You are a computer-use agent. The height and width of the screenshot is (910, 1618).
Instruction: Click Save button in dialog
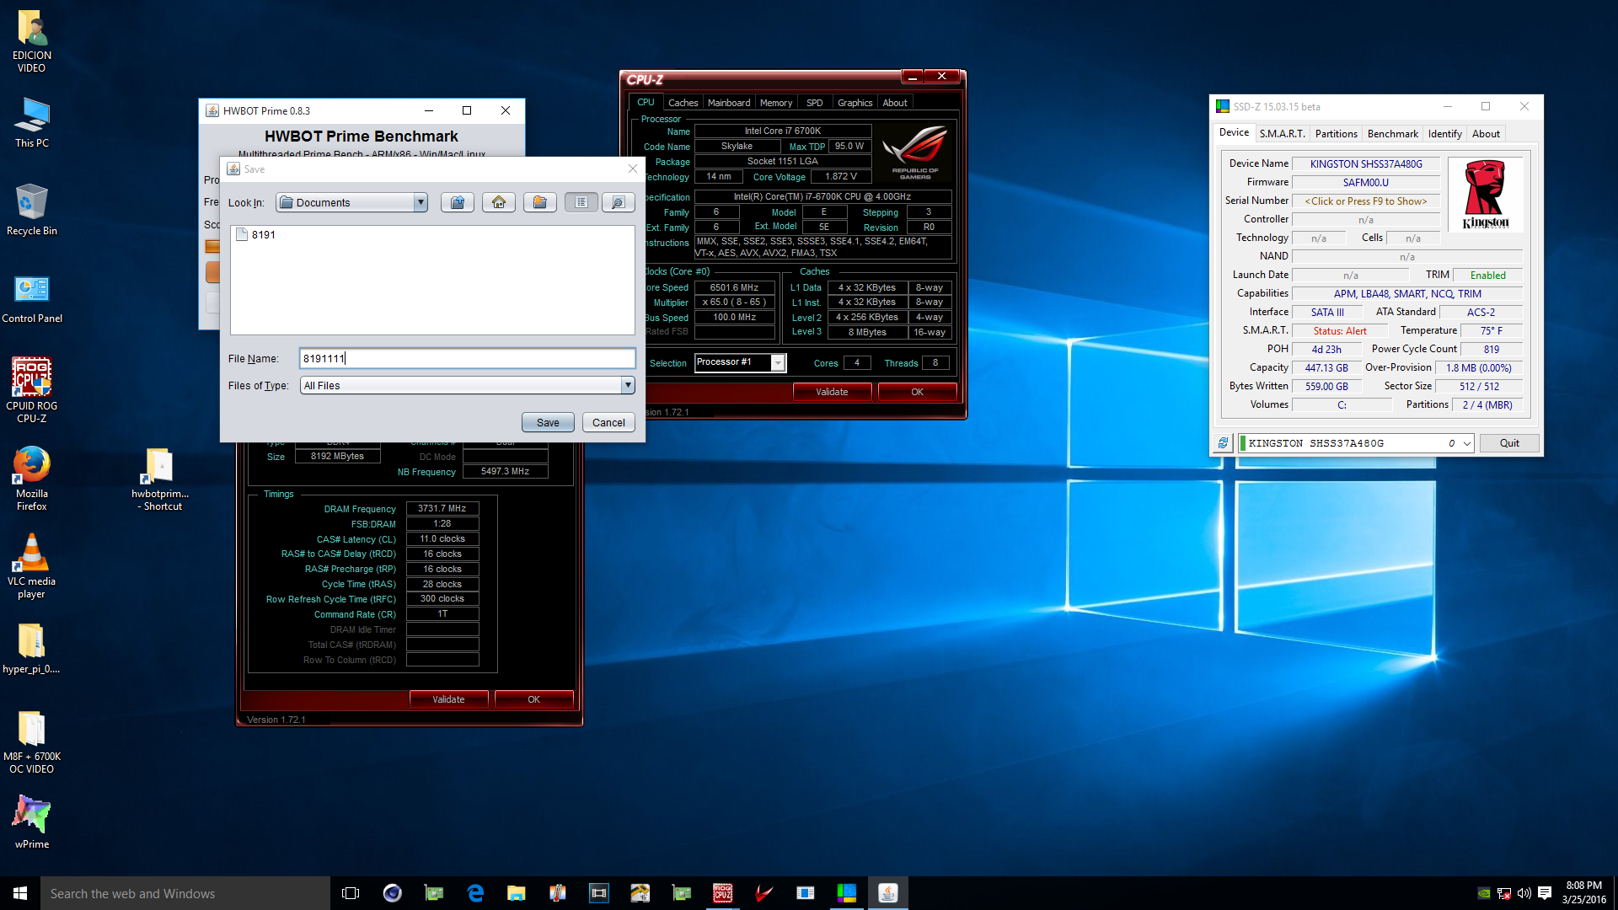click(548, 422)
